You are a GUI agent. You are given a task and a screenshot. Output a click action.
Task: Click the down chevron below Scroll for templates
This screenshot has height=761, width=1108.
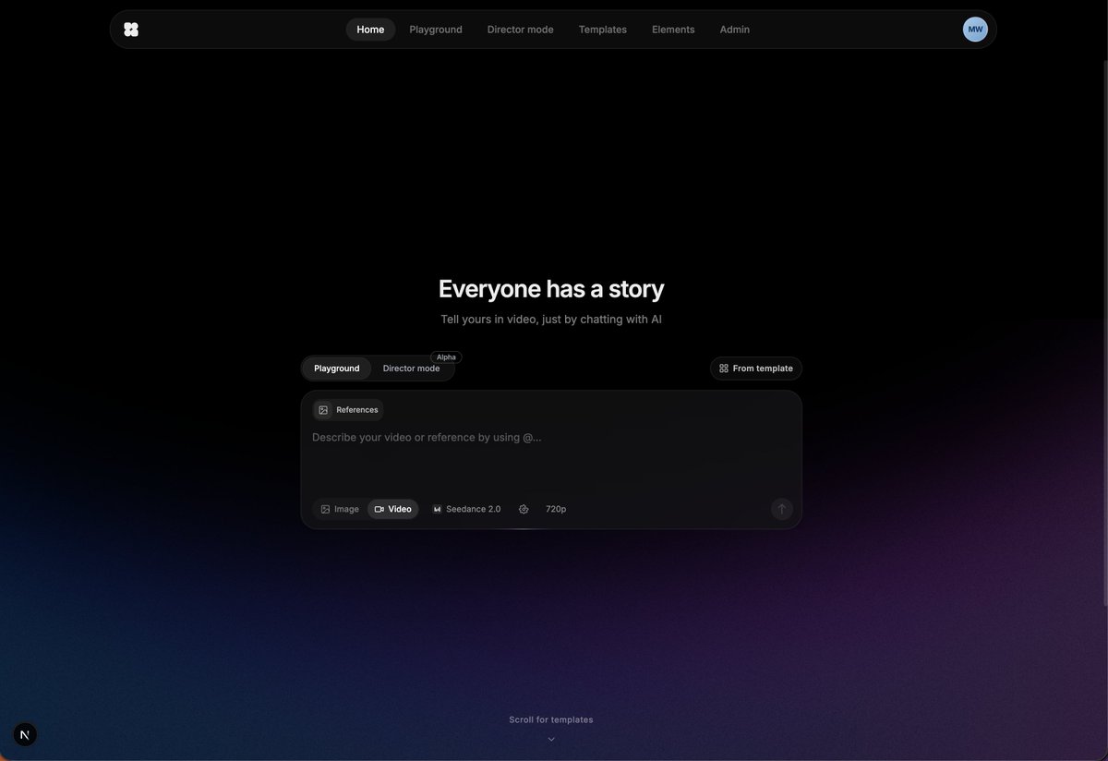(x=551, y=739)
